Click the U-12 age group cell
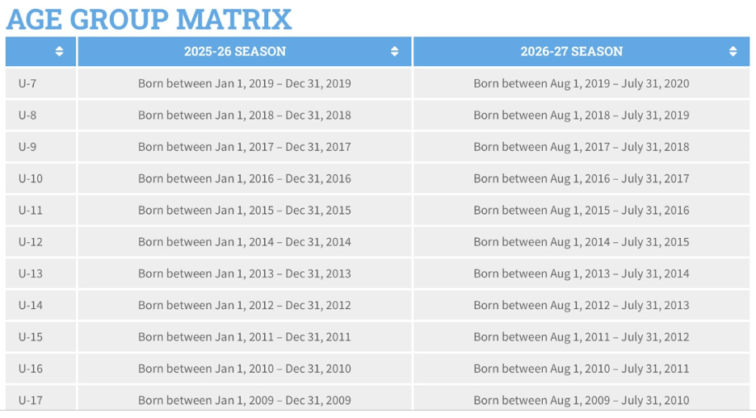Image resolution: width=756 pixels, height=418 pixels. (x=31, y=241)
